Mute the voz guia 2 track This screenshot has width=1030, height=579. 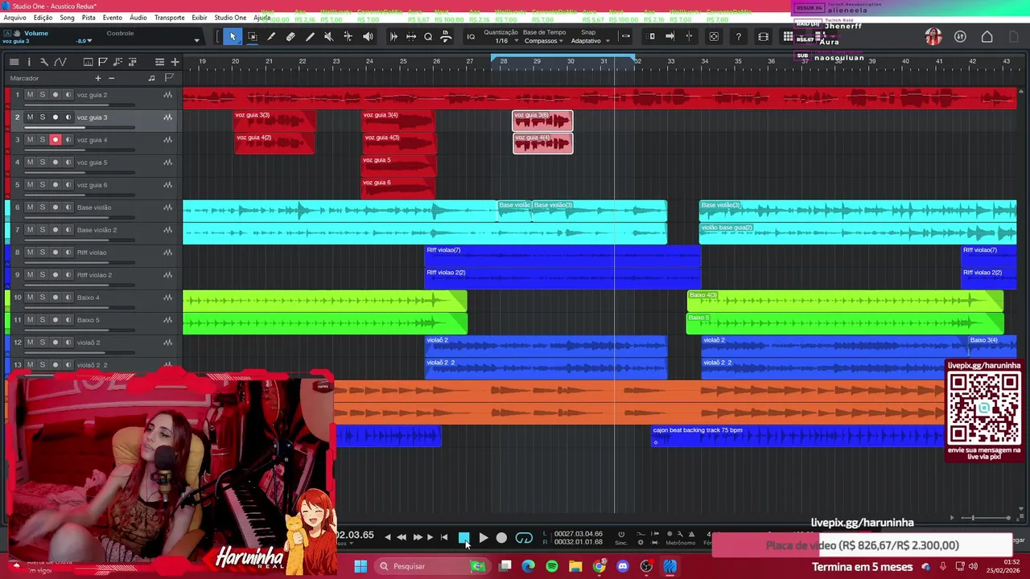pyautogui.click(x=30, y=95)
